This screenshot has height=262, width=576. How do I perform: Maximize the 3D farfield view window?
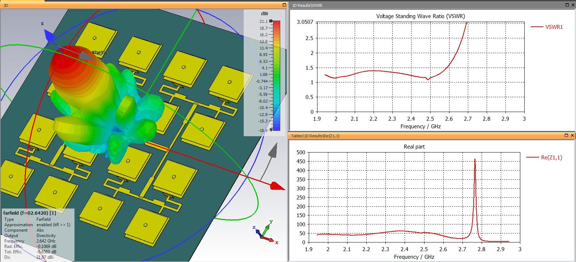285,5
